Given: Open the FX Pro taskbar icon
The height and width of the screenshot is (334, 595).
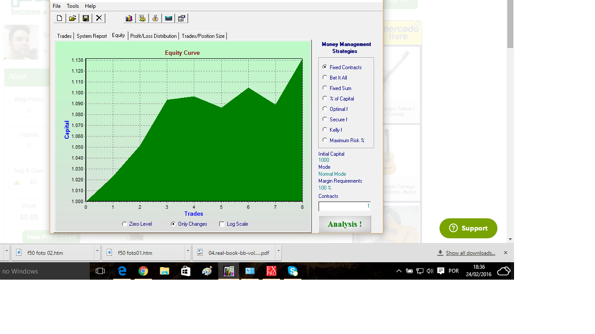Looking at the screenshot, I should coord(271,271).
